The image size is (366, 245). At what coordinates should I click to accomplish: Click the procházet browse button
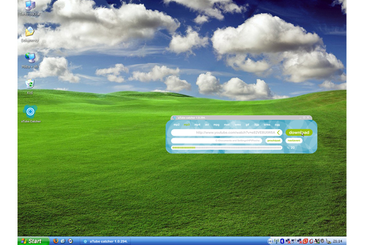point(274,141)
